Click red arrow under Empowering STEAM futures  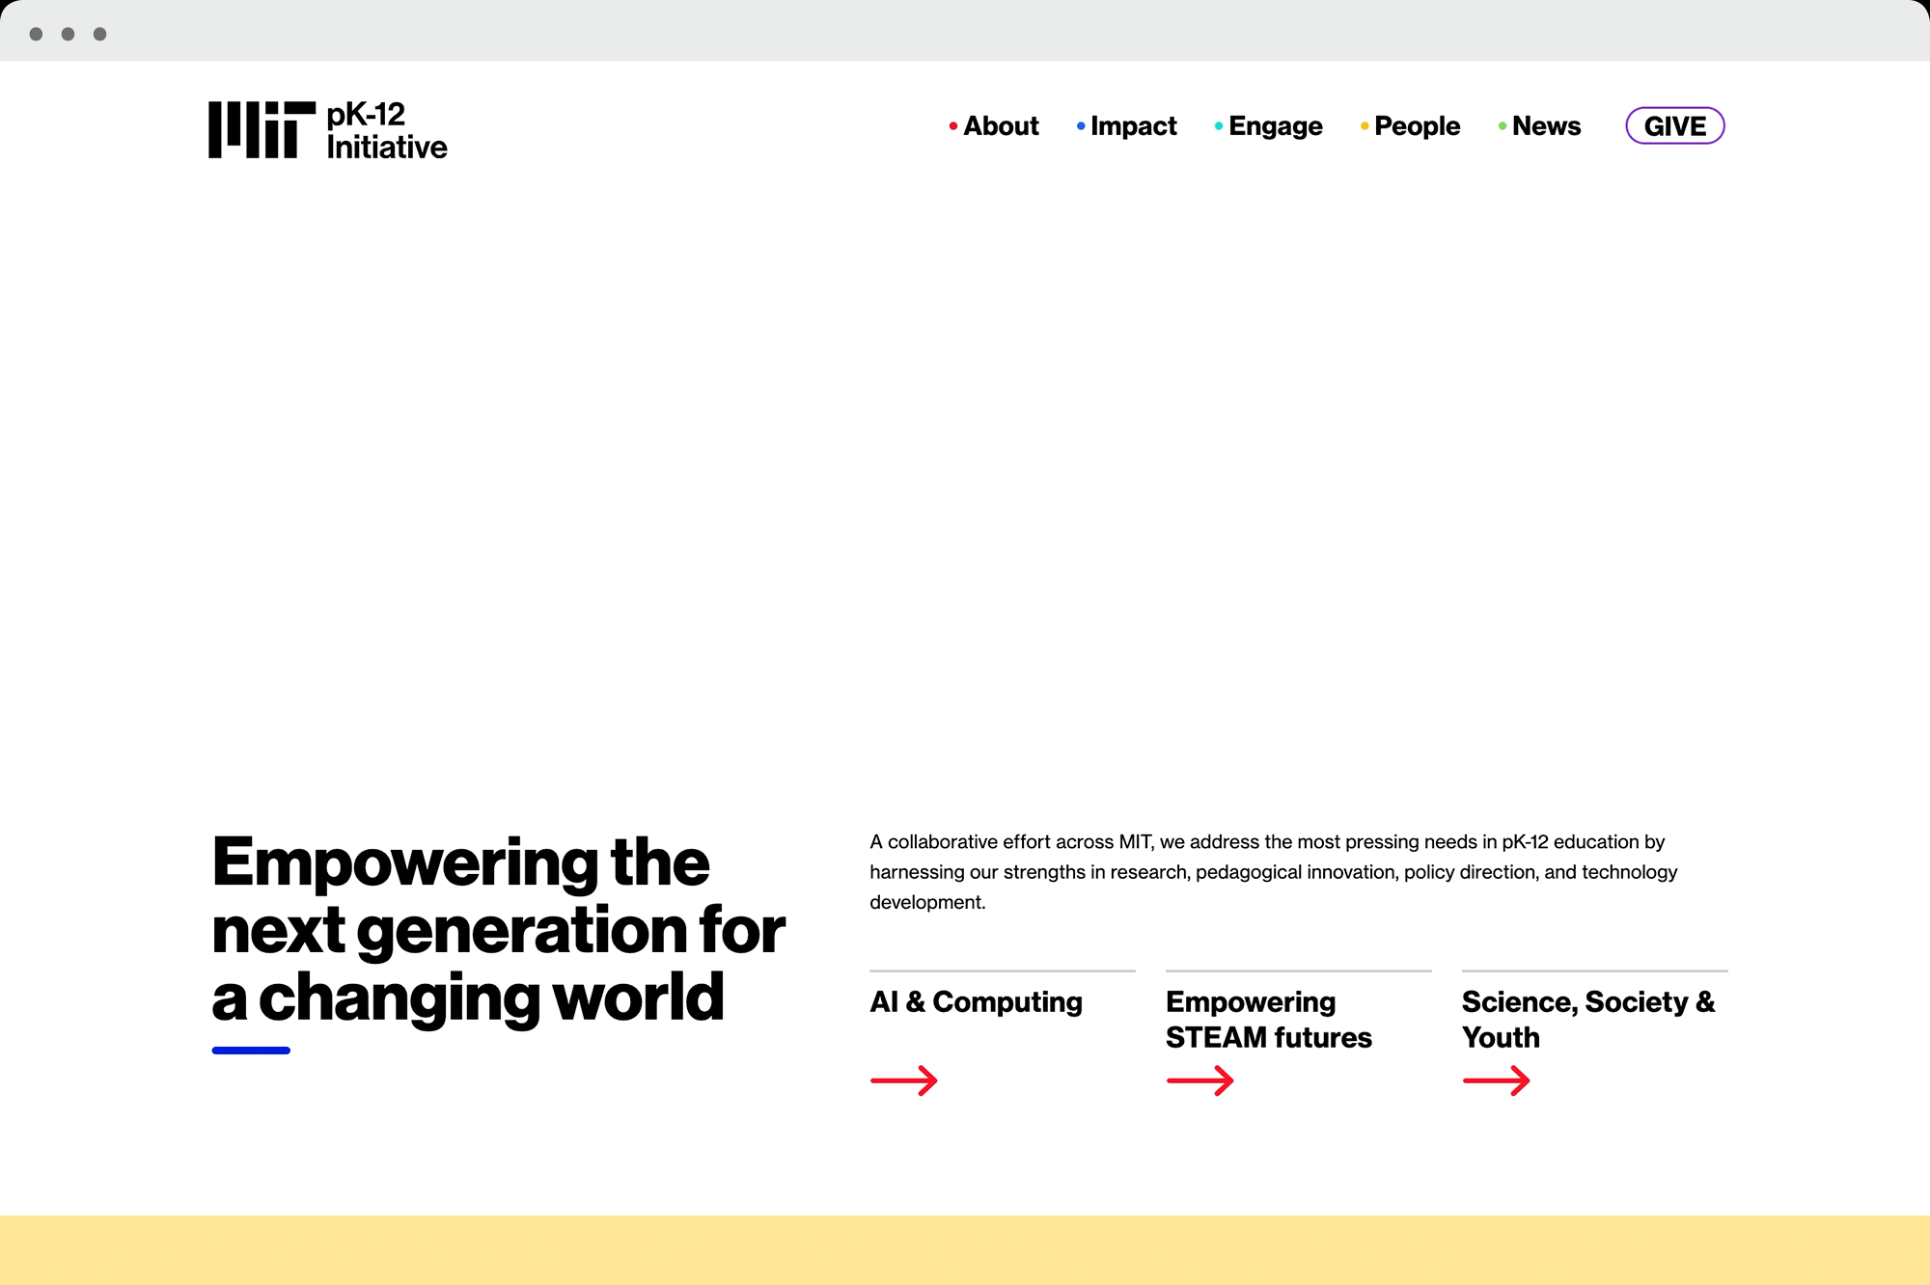pyautogui.click(x=1199, y=1080)
